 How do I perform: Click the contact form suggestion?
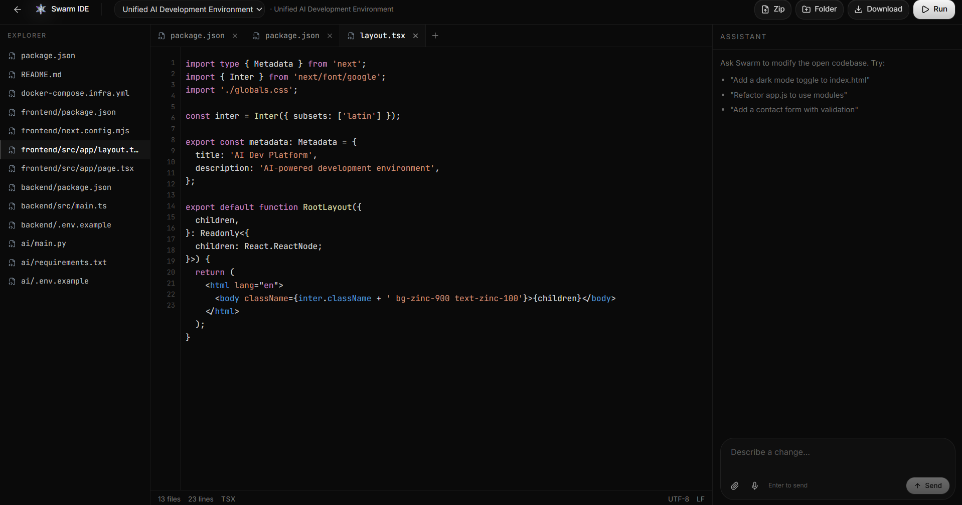(x=794, y=110)
